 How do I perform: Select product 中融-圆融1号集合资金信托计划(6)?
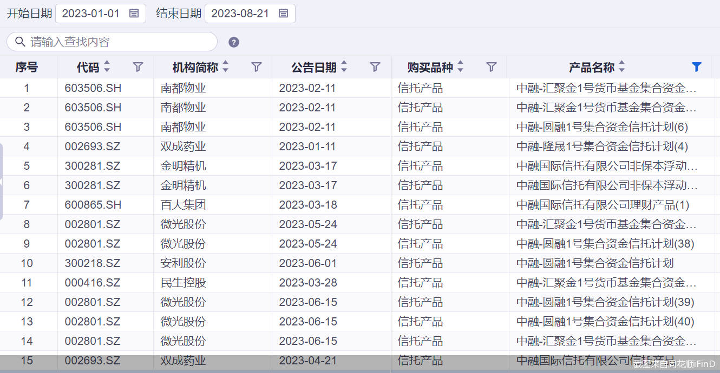603,127
